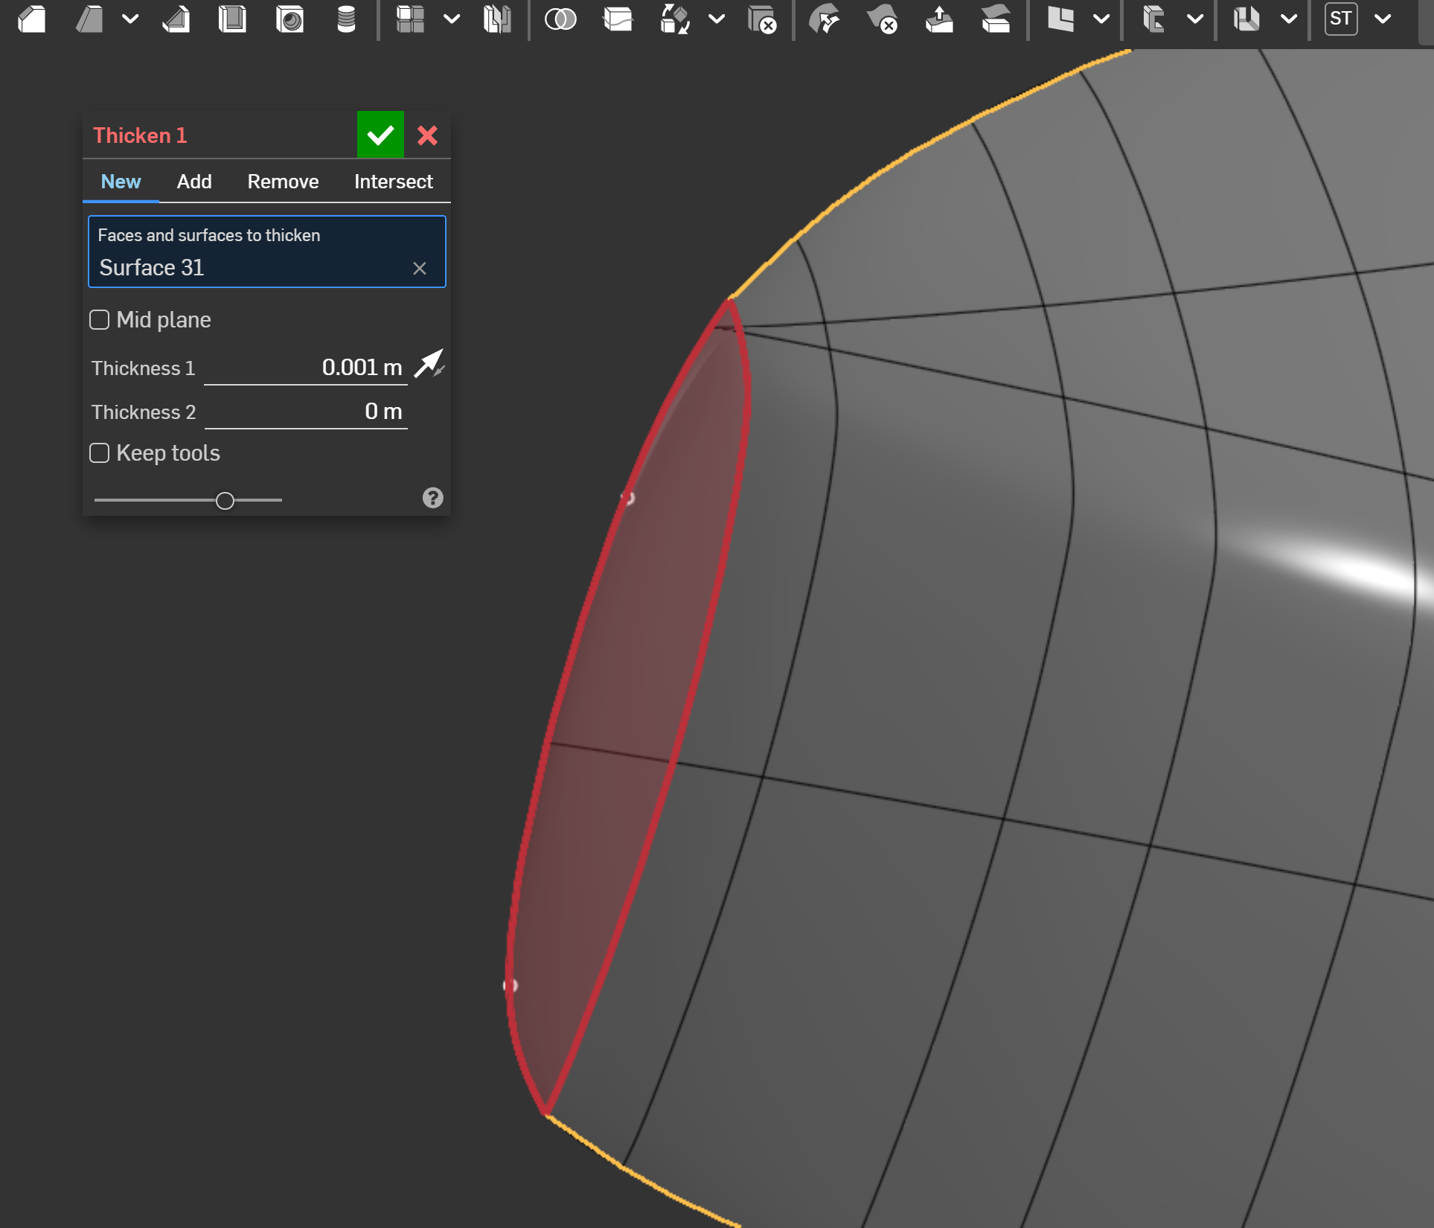Select the Hole tool icon
This screenshot has width=1434, height=1228.
pyautogui.click(x=289, y=19)
